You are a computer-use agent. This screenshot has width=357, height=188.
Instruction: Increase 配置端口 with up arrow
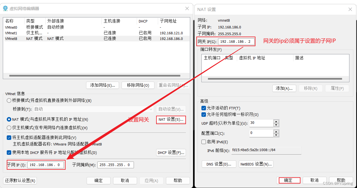pos(276,131)
